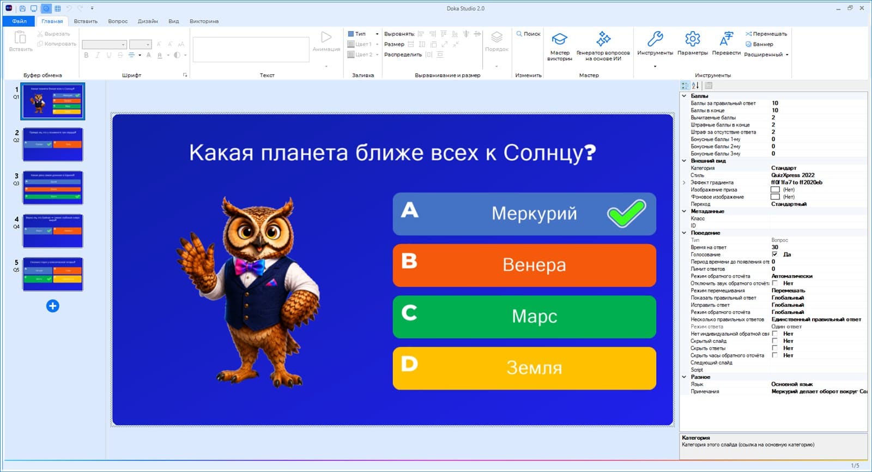Viewport: 872px width, 472px height.
Task: Click Перемешать shuffle option
Action: pos(766,34)
